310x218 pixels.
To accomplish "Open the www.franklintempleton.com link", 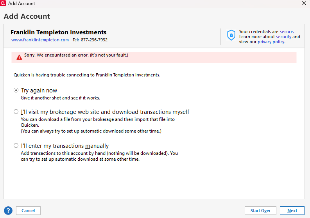I will pos(40,40).
